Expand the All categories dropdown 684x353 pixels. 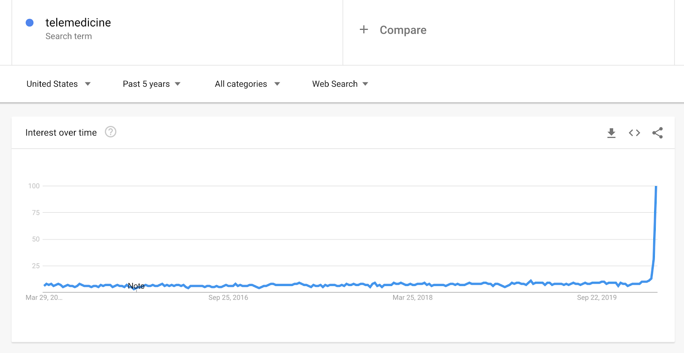click(x=248, y=84)
